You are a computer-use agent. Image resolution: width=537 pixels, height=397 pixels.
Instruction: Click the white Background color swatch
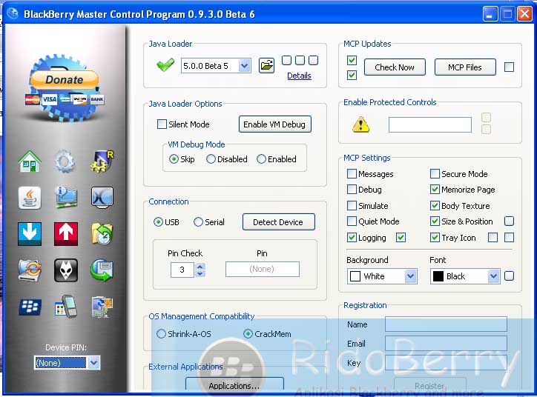355,276
